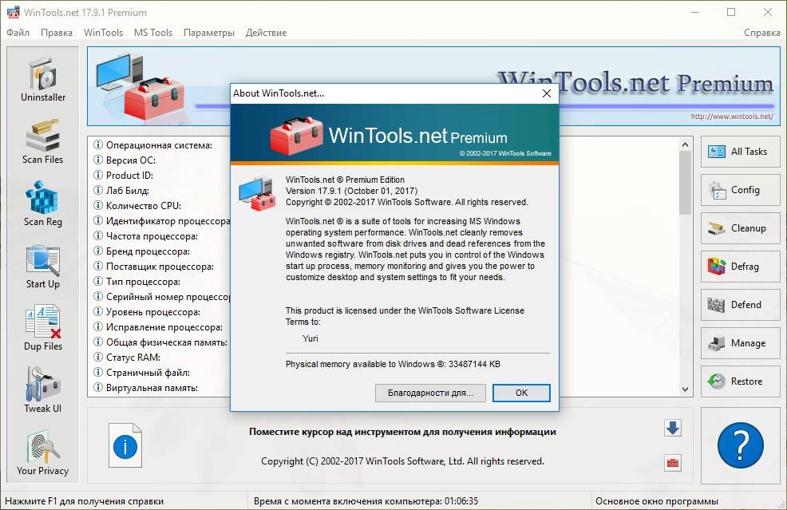
Task: Click the WinTools.net title bar app icon
Action: click(13, 12)
